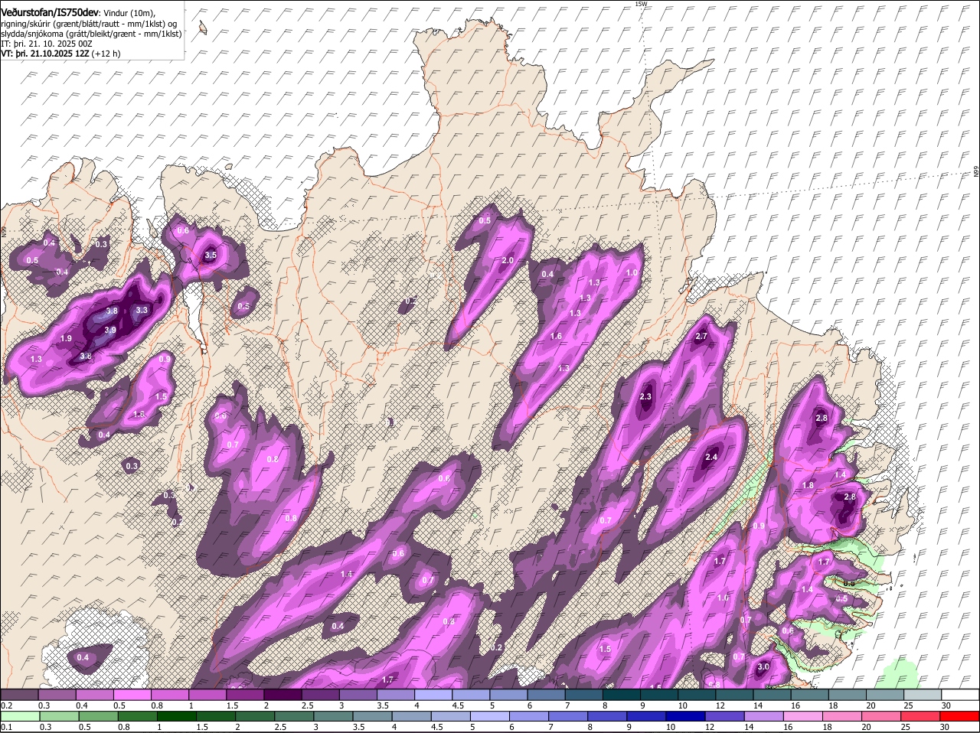Click the 15W longitude label
980x733 pixels.
click(641, 4)
